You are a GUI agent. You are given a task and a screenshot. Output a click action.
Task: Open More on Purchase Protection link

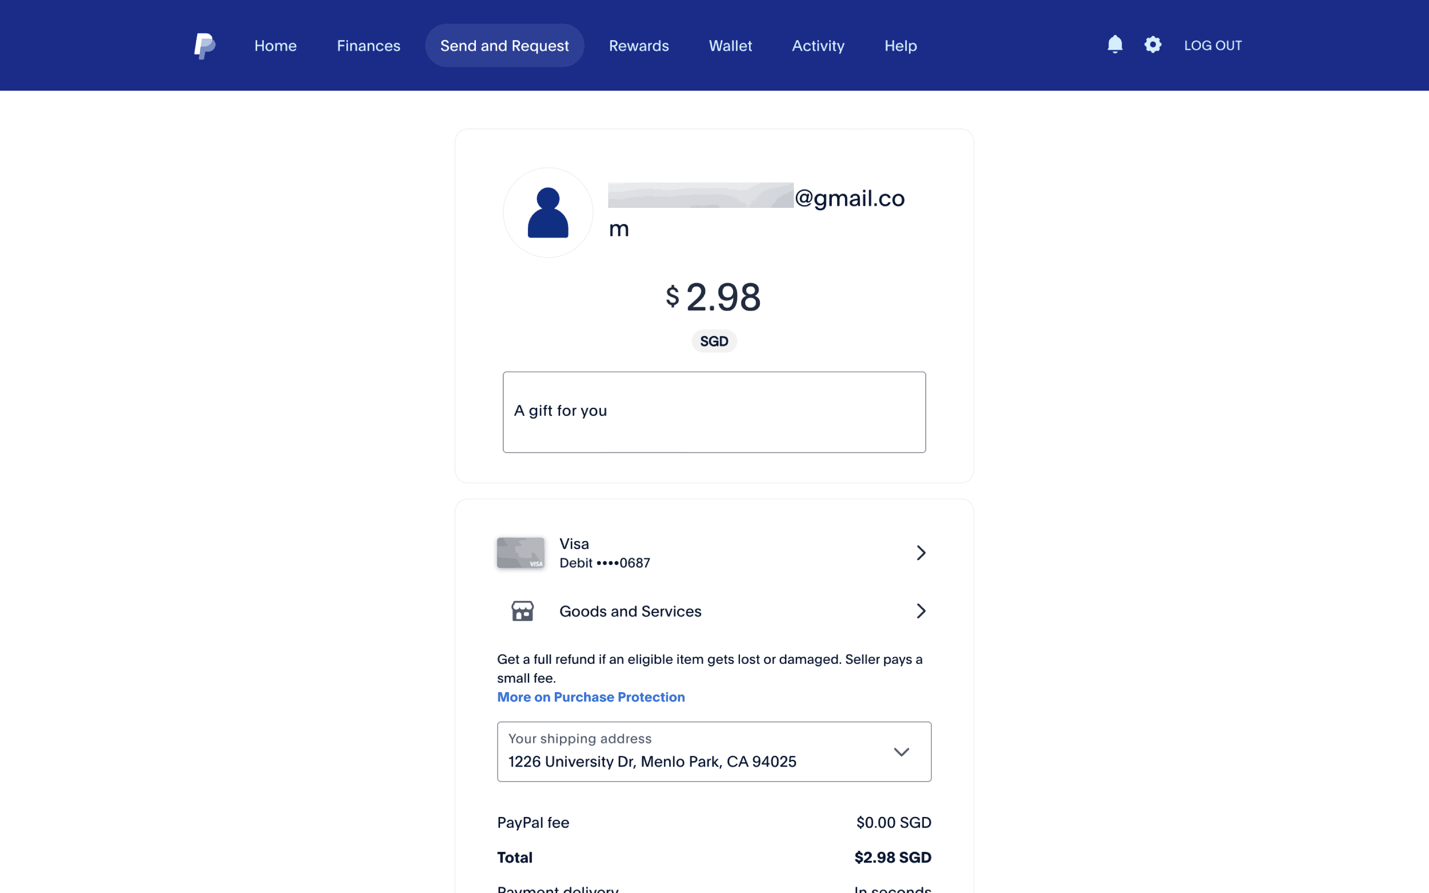[591, 697]
